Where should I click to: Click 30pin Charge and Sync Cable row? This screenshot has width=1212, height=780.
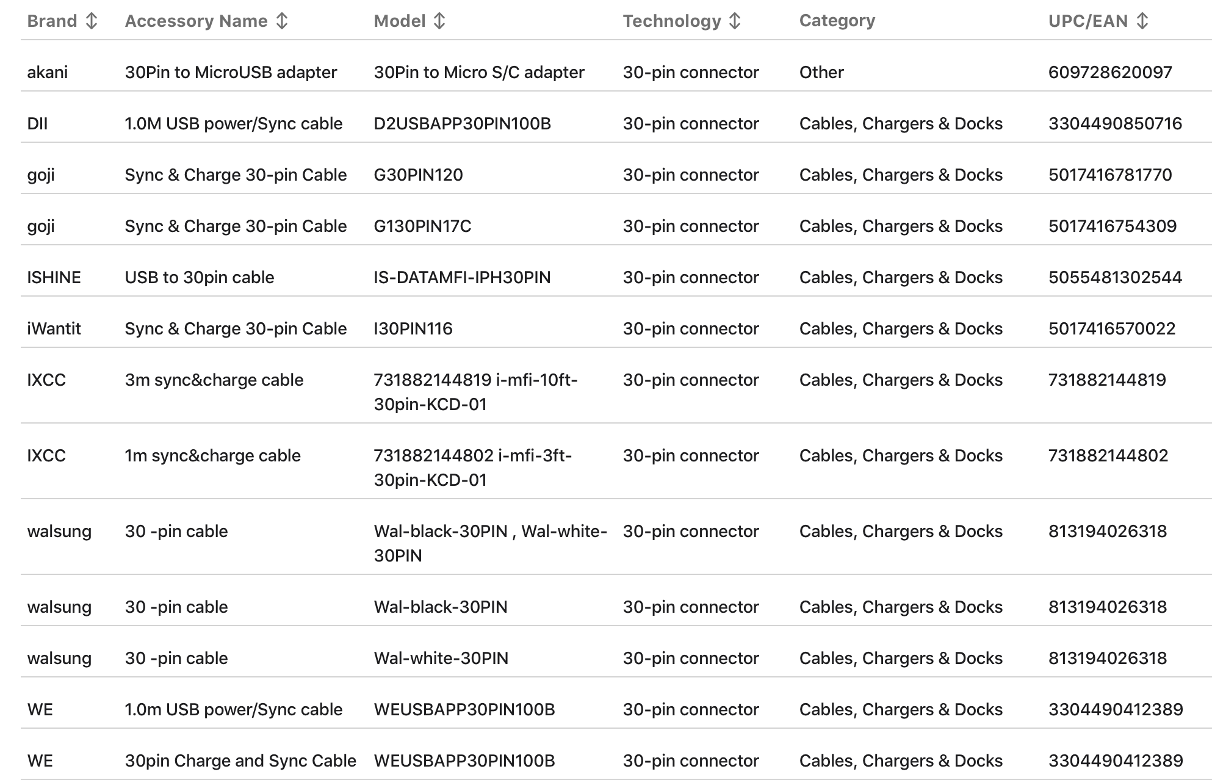click(240, 761)
